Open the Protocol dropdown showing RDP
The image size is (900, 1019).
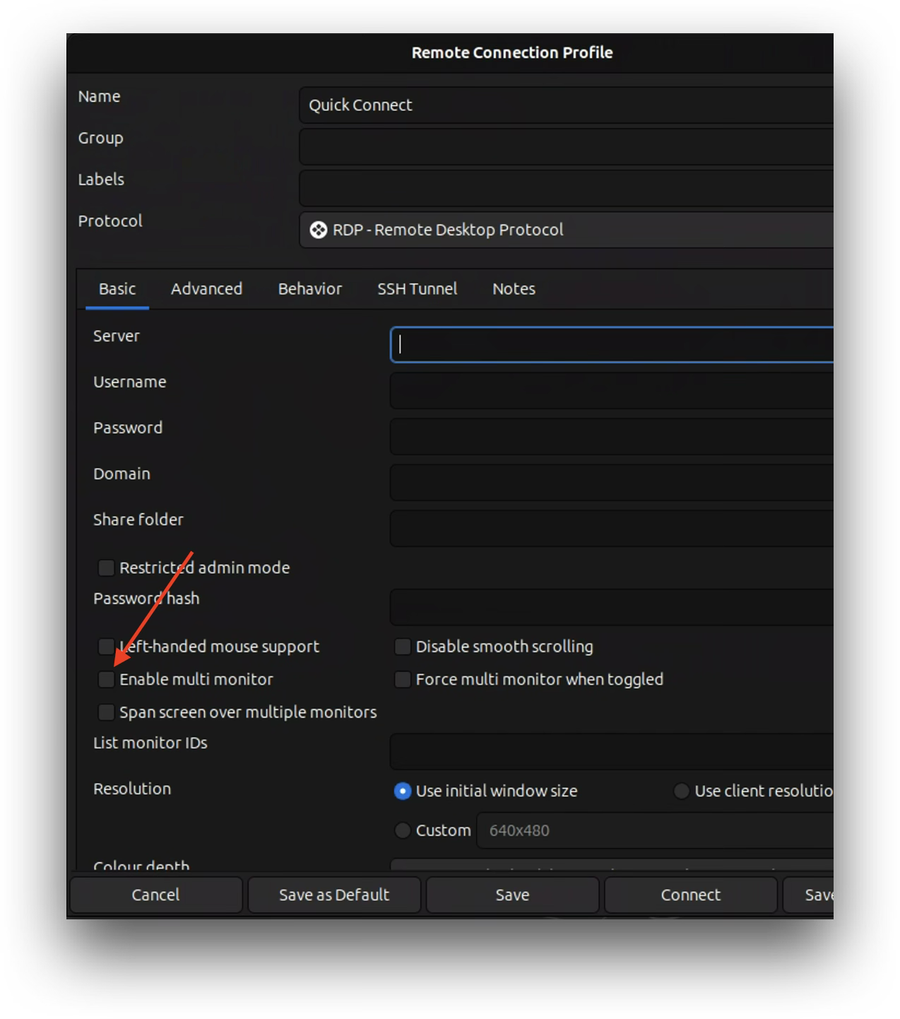pyautogui.click(x=566, y=230)
